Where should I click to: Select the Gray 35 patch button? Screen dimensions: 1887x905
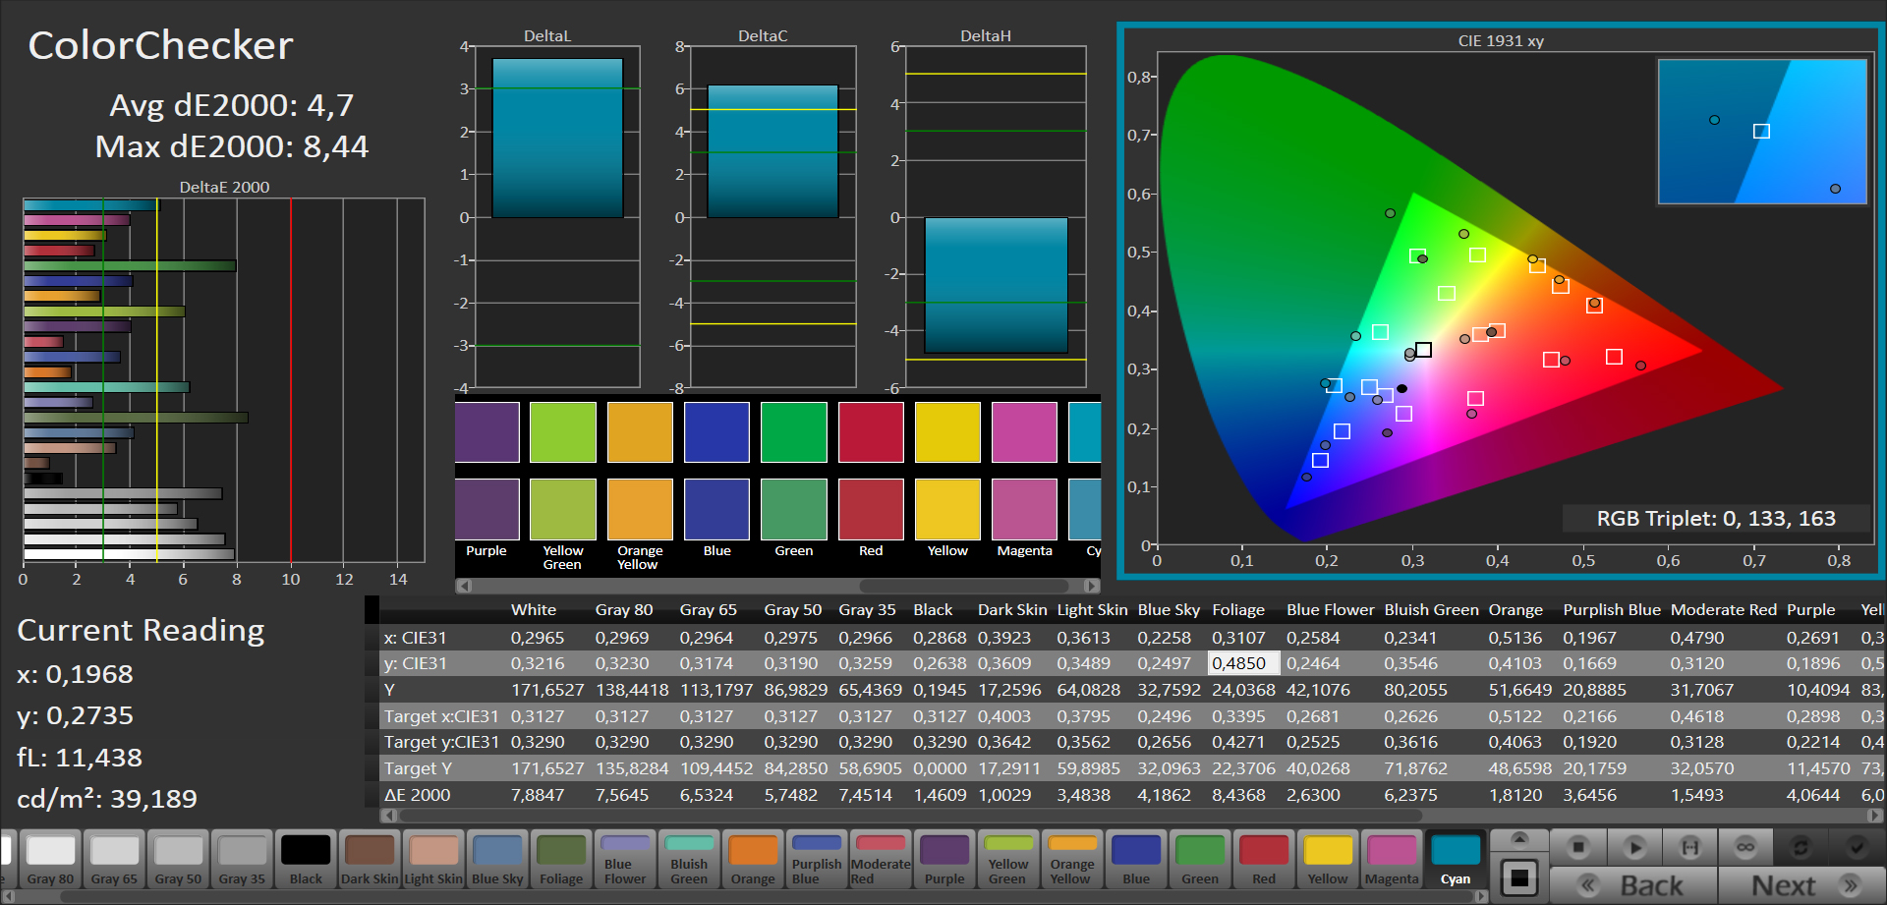point(242,860)
